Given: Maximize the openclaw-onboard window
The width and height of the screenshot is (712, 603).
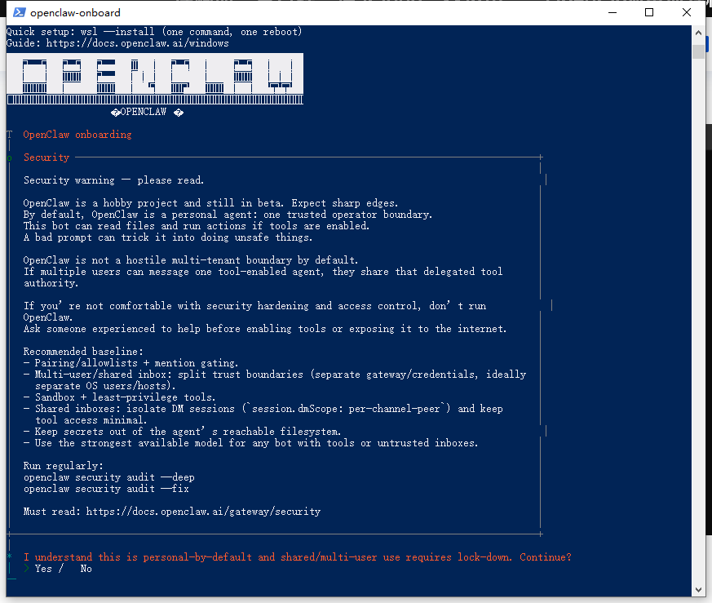Looking at the screenshot, I should point(649,12).
